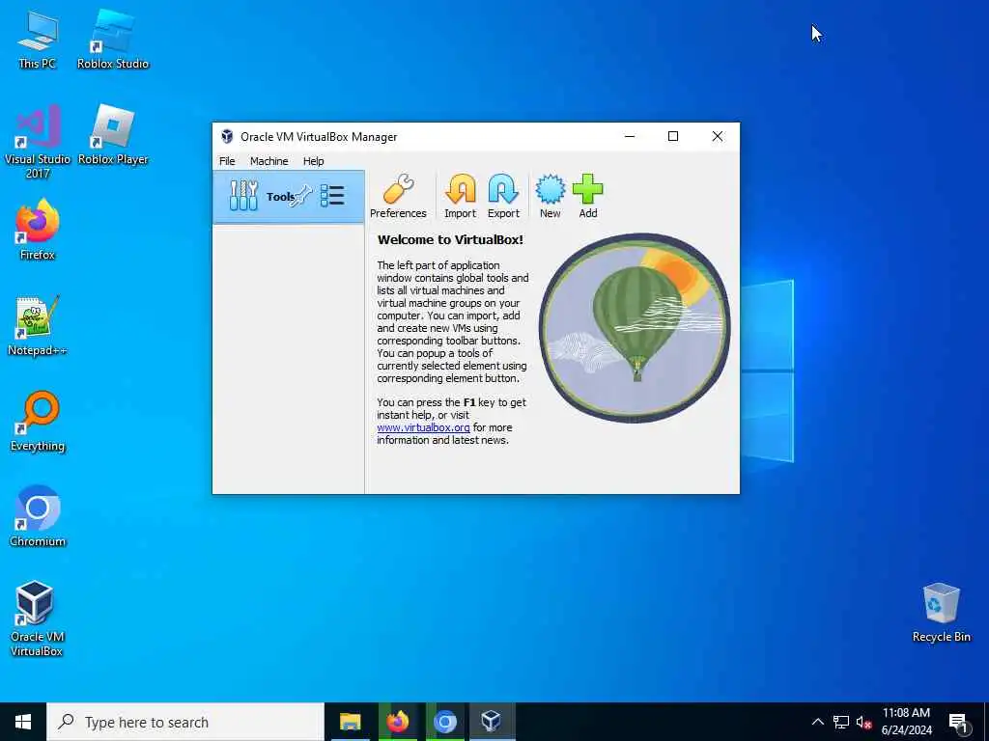Open File Explorer from the taskbar
The height and width of the screenshot is (741, 989).
[x=350, y=722]
